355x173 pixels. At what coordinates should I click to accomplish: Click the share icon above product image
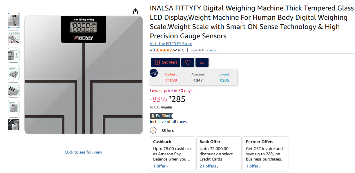tap(135, 11)
